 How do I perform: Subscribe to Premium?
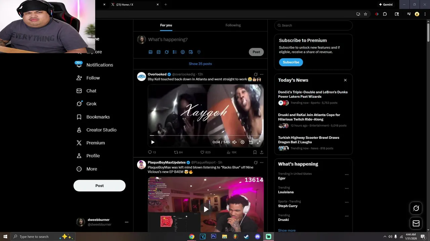[x=291, y=62]
